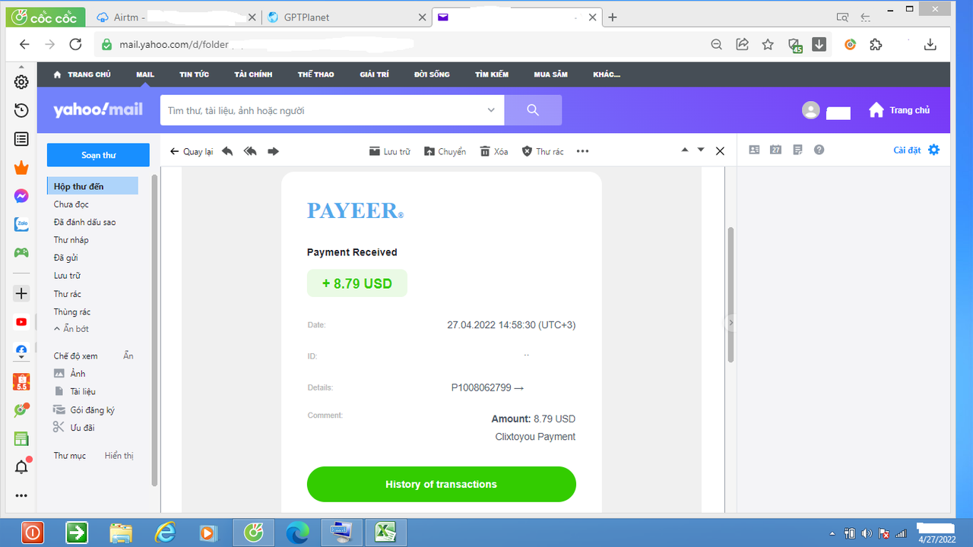Open THỂ THAO in Yahoo navigation

(x=315, y=74)
